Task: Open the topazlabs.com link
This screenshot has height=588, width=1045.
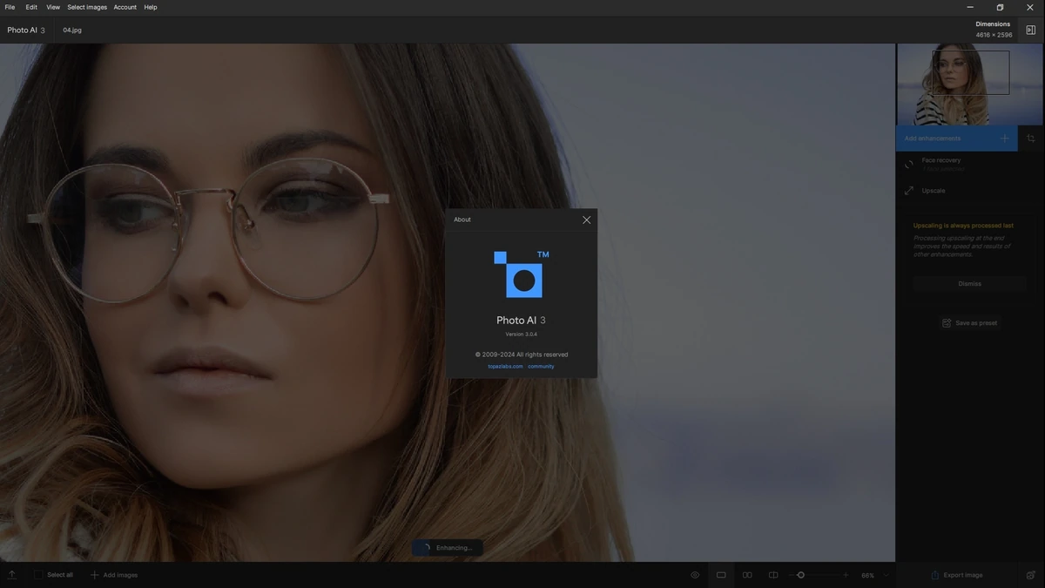Action: [x=505, y=366]
